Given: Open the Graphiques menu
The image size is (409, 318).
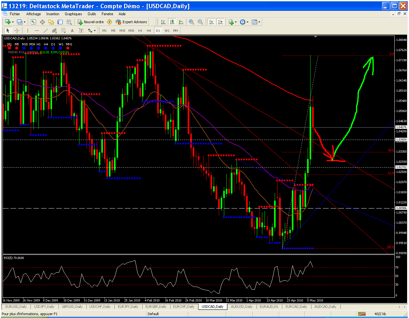Looking at the screenshot, I should 73,14.
